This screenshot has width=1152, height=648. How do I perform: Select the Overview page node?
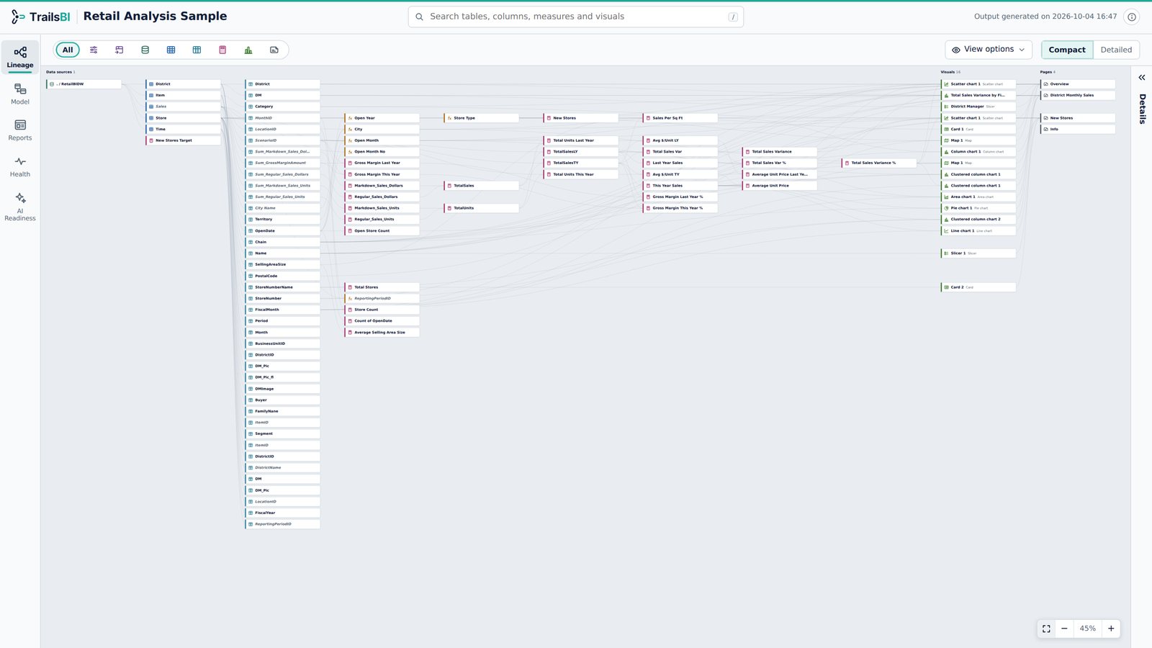[x=1078, y=84]
